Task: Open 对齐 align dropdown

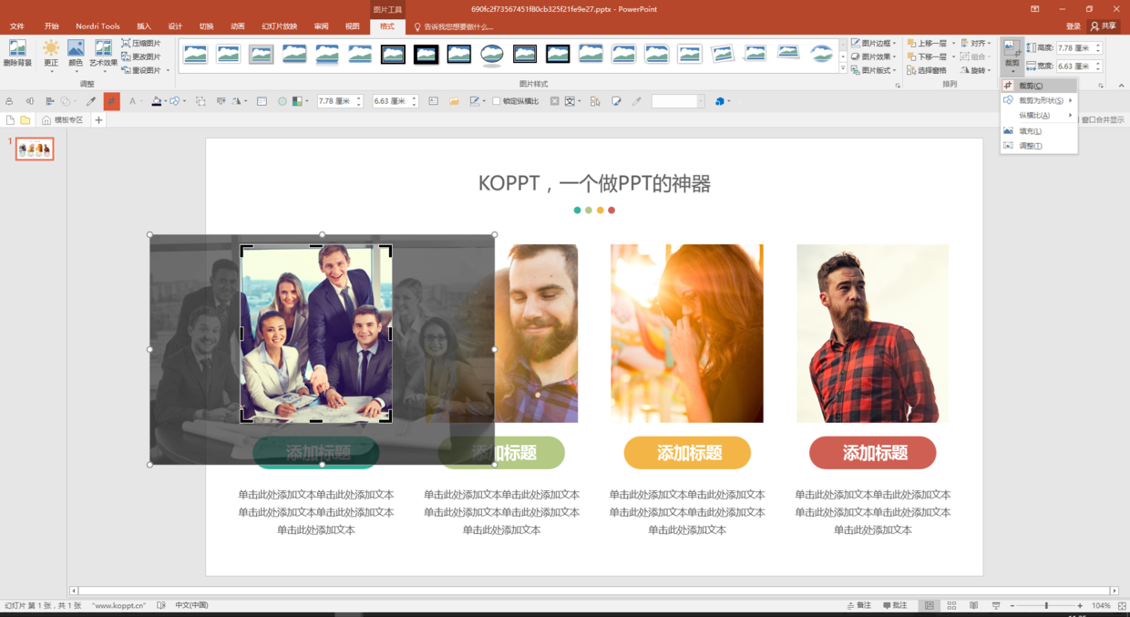Action: click(x=976, y=43)
